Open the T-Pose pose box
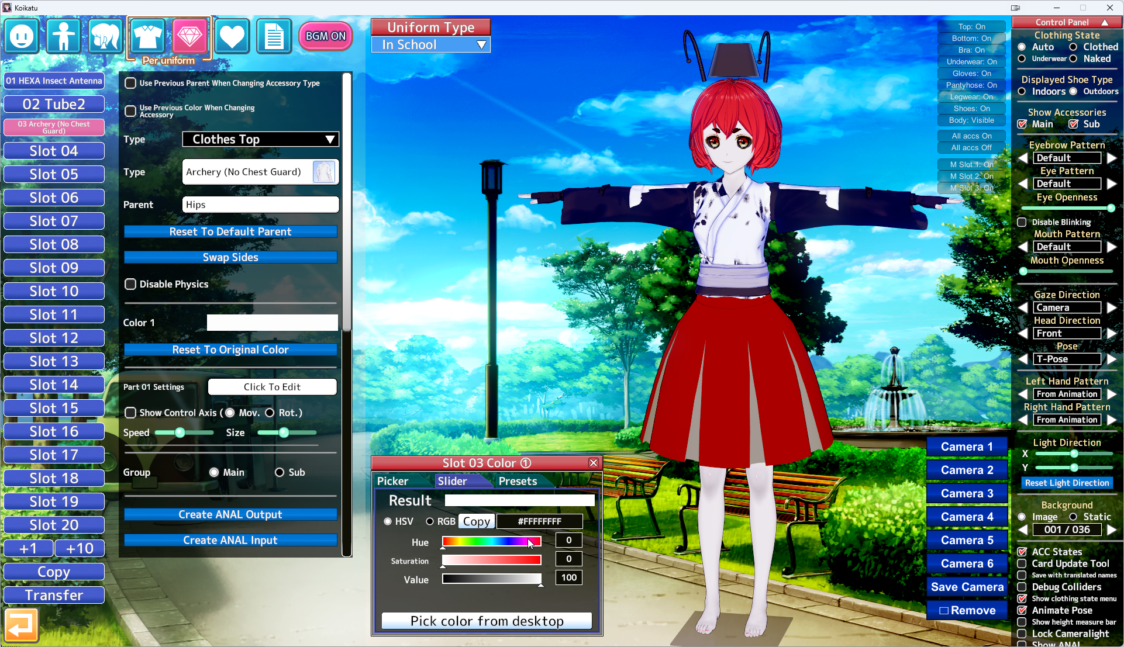 [1067, 359]
